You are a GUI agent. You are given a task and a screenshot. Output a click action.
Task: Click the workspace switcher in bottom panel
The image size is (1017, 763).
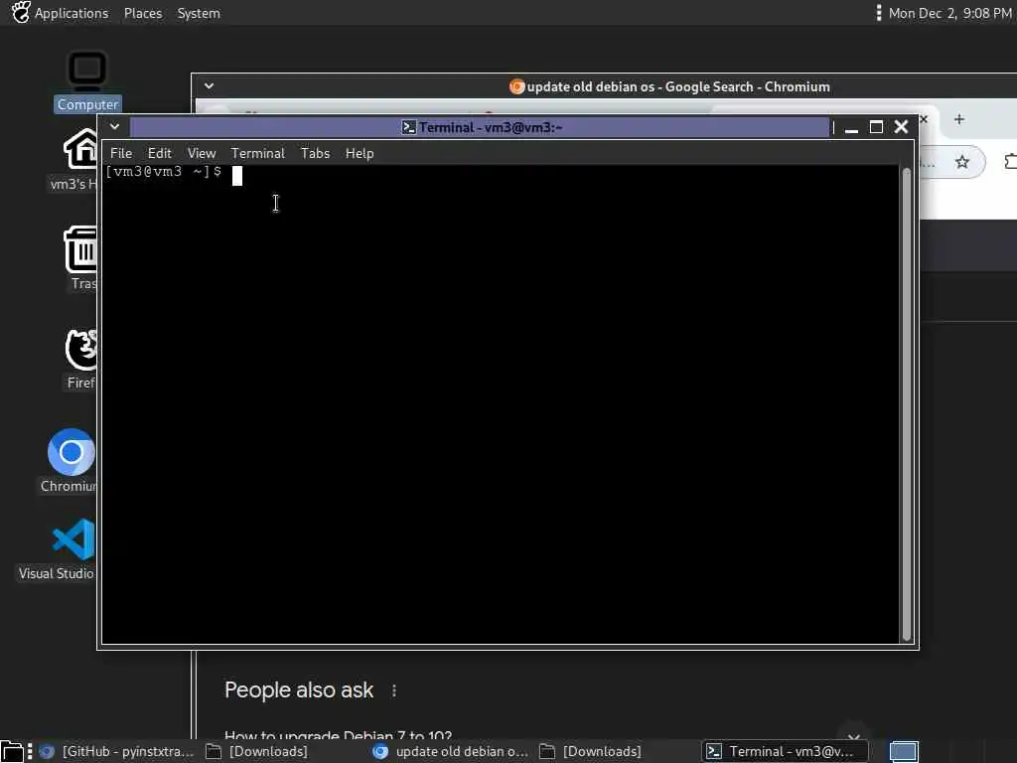click(x=904, y=751)
